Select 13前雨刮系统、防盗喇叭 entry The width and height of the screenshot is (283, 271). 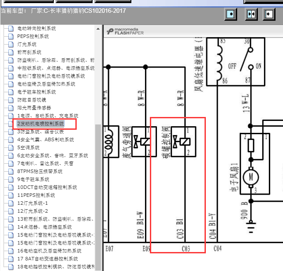56,219
